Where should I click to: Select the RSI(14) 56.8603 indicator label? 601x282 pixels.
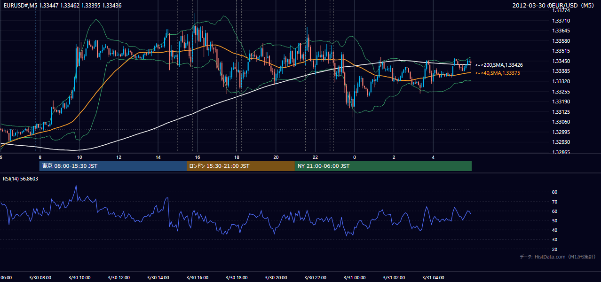21,179
